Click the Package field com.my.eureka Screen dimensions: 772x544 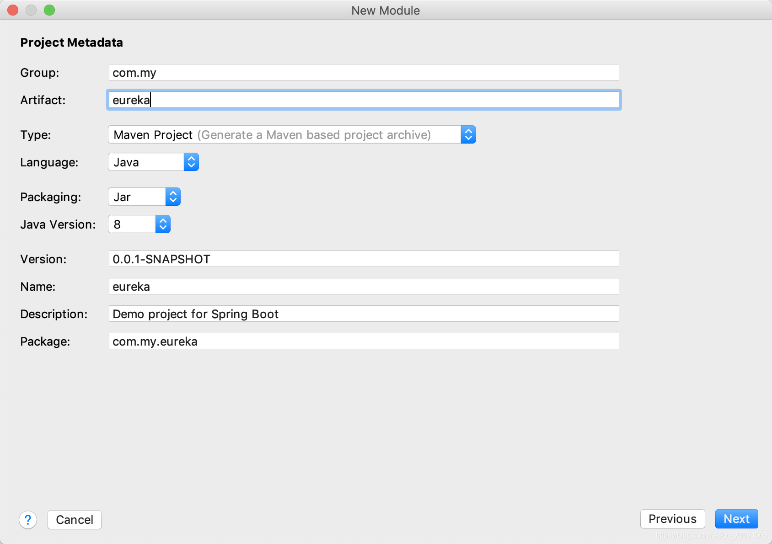(x=364, y=341)
